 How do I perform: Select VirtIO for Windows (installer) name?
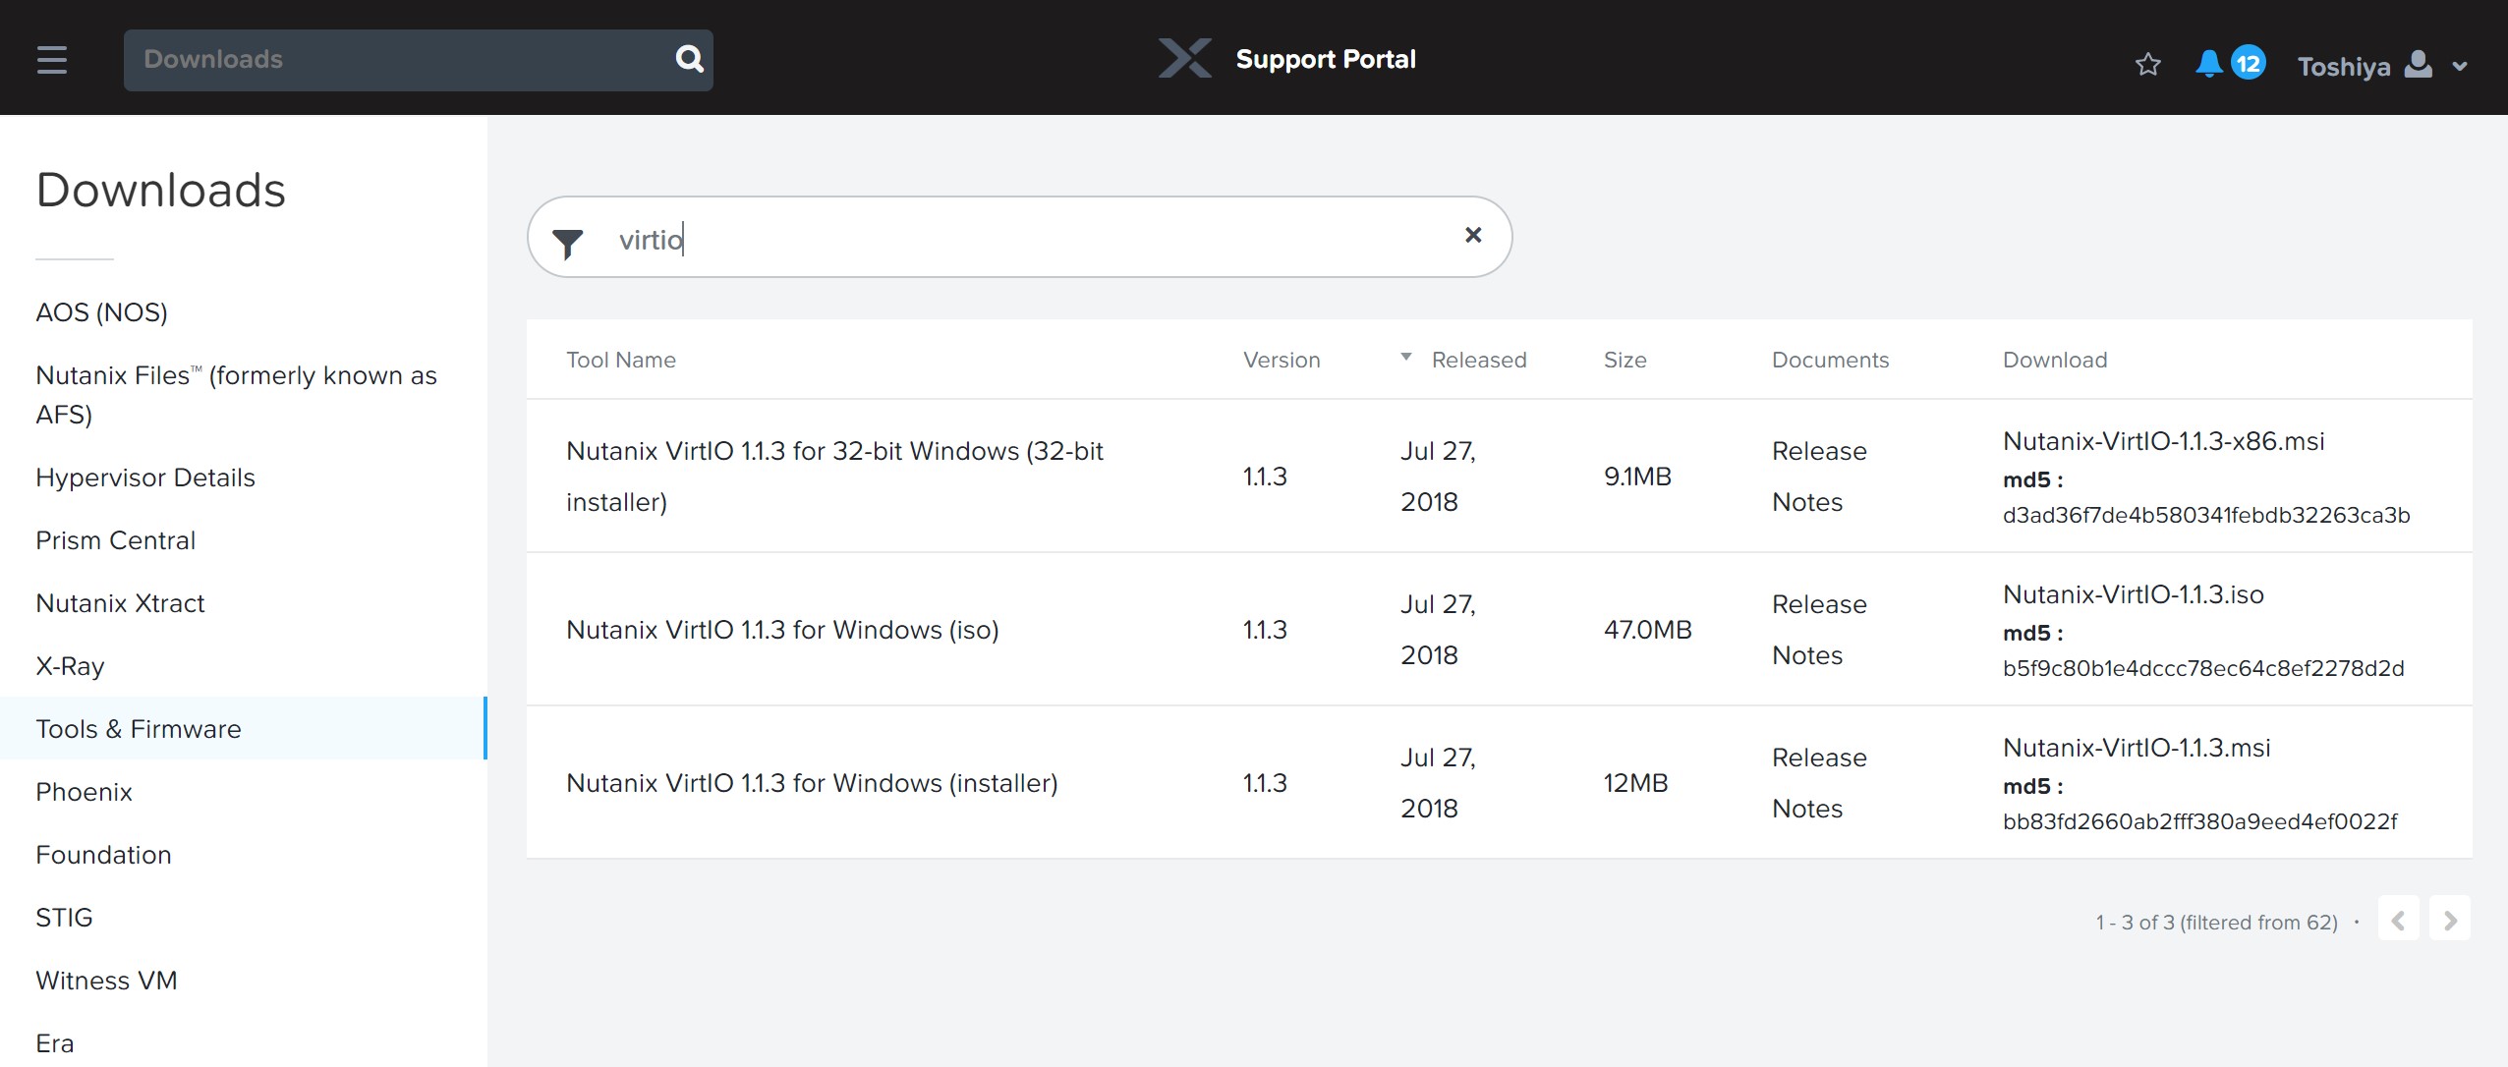812,783
